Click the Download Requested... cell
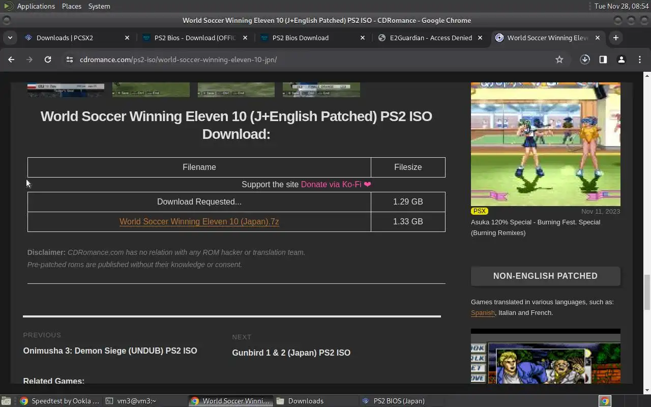 (x=199, y=201)
